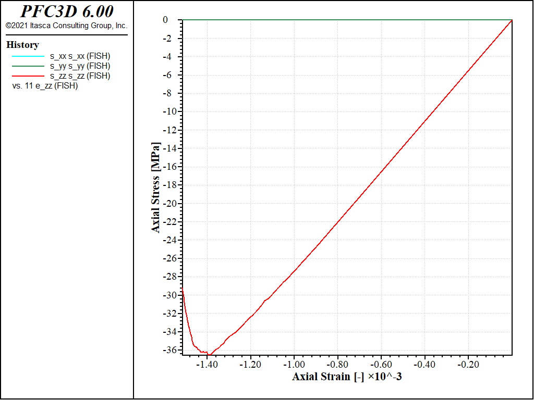Click the -0.60 tick label on the strain axis
Image resolution: width=534 pixels, height=400 pixels.
click(381, 365)
